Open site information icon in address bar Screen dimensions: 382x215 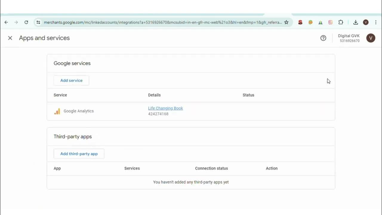coord(38,22)
